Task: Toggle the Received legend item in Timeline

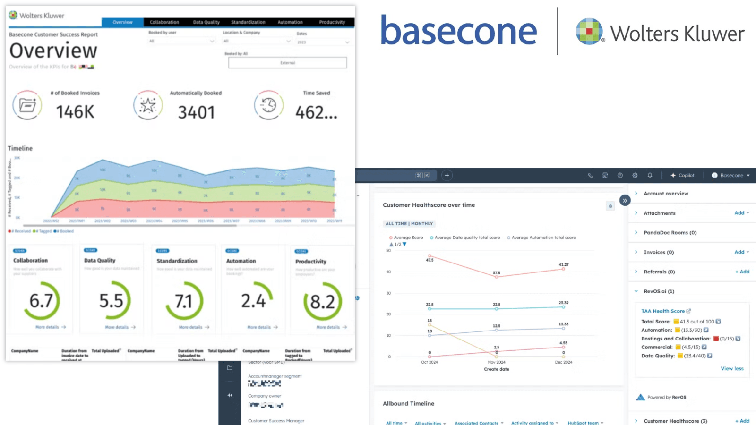Action: pyautogui.click(x=19, y=231)
